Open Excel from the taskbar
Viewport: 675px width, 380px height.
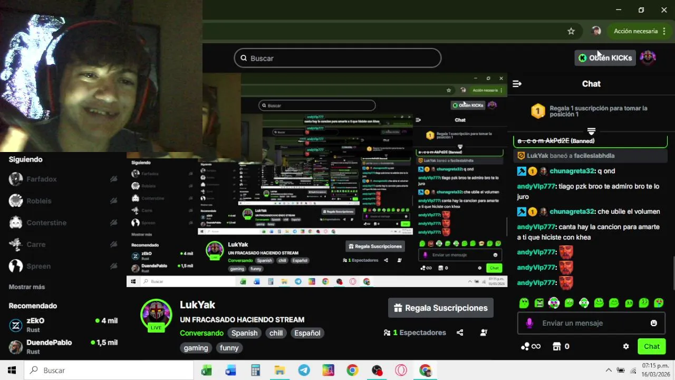point(206,370)
